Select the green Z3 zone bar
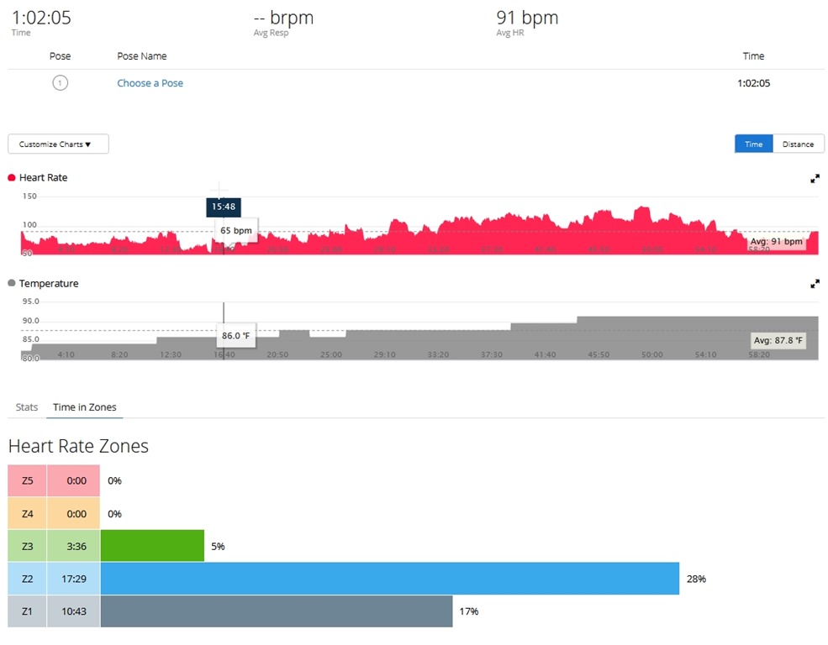The height and width of the screenshot is (645, 828). (152, 546)
